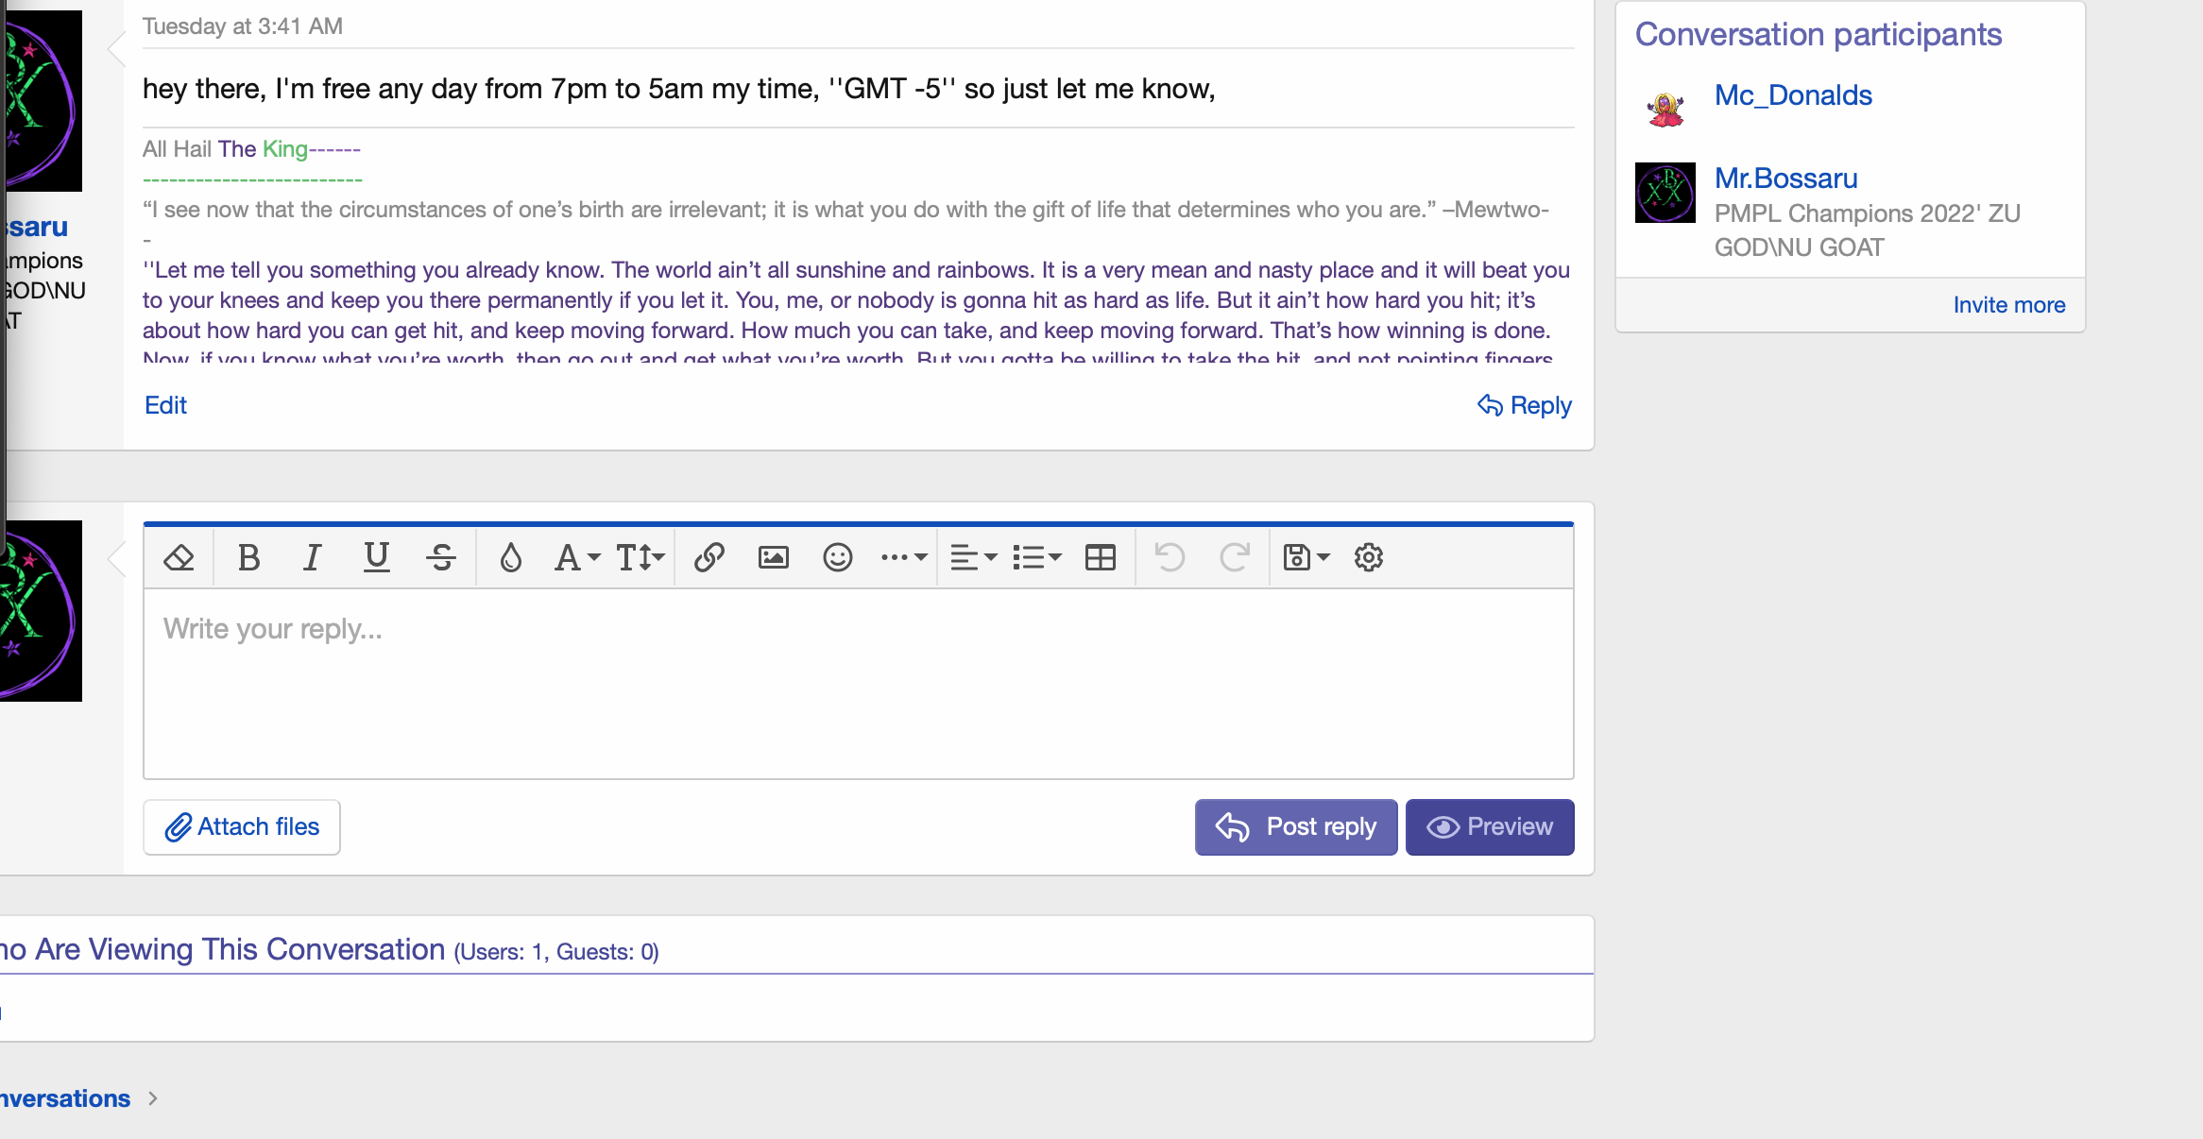Preview the reply with the Preview button
Viewport: 2203px width, 1139px height.
tap(1490, 827)
